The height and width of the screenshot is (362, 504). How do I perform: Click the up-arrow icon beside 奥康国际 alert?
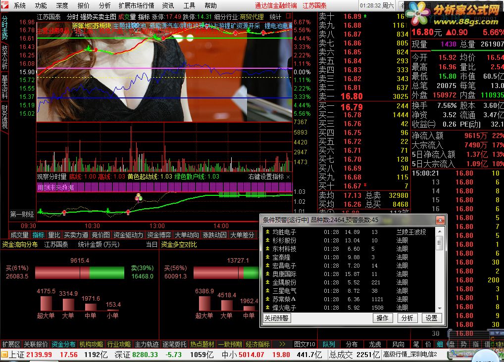pyautogui.click(x=267, y=273)
